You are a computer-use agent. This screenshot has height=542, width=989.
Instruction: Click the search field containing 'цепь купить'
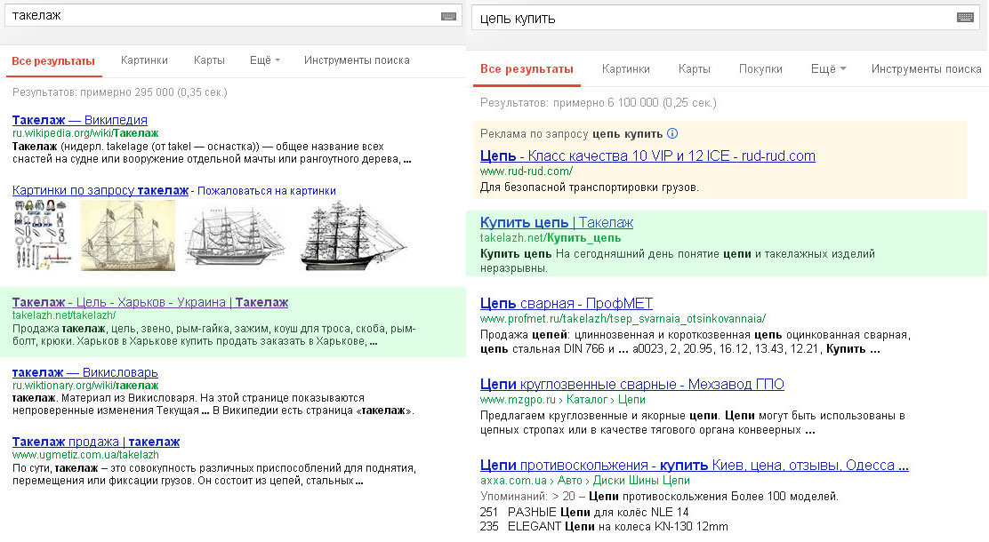click(x=712, y=18)
